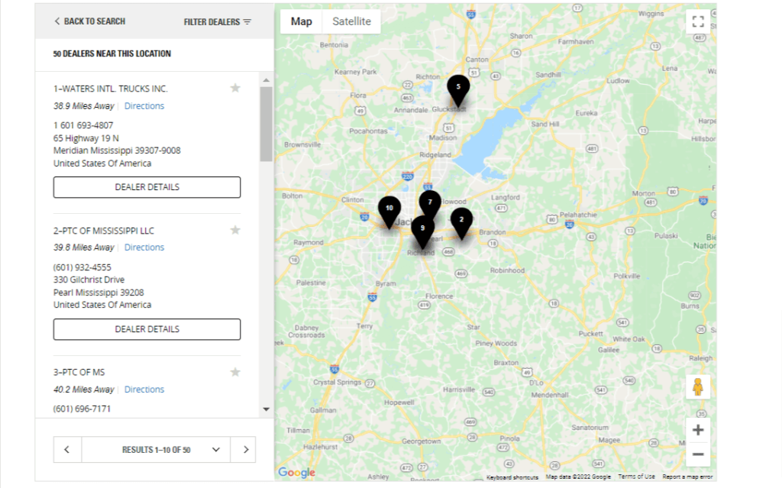Select map pin number 7

[430, 203]
